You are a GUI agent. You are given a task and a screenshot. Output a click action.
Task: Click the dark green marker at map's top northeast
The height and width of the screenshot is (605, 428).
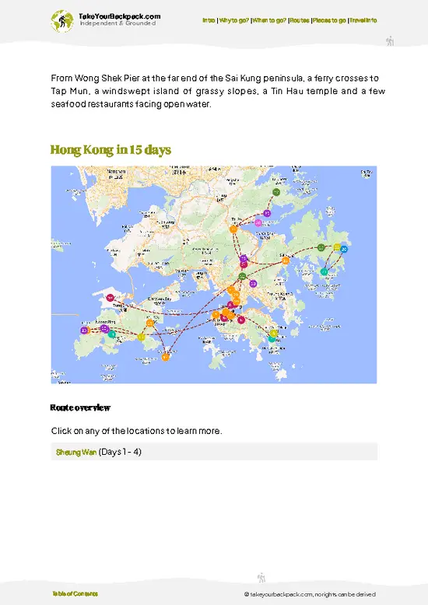tap(276, 192)
